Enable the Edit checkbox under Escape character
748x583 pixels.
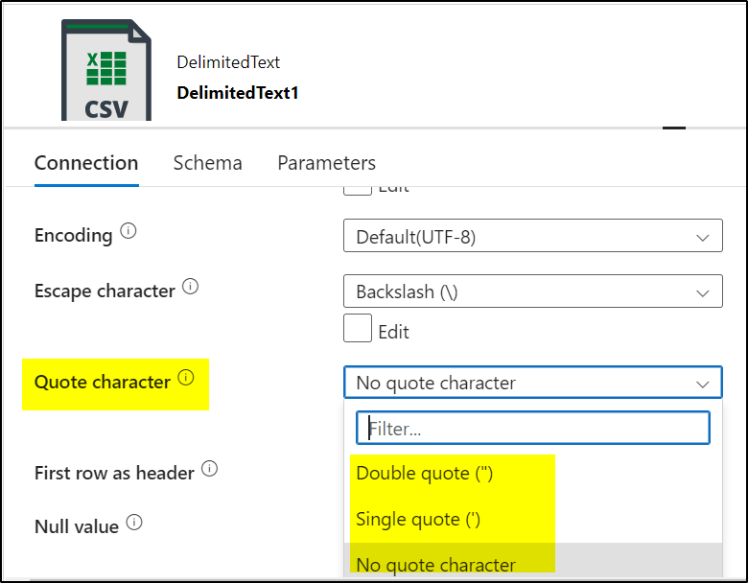[x=358, y=329]
